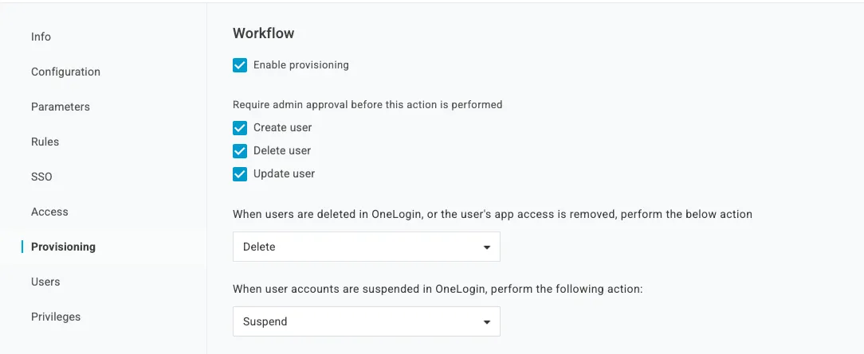The image size is (864, 354).
Task: Open the Users section
Action: click(x=45, y=282)
